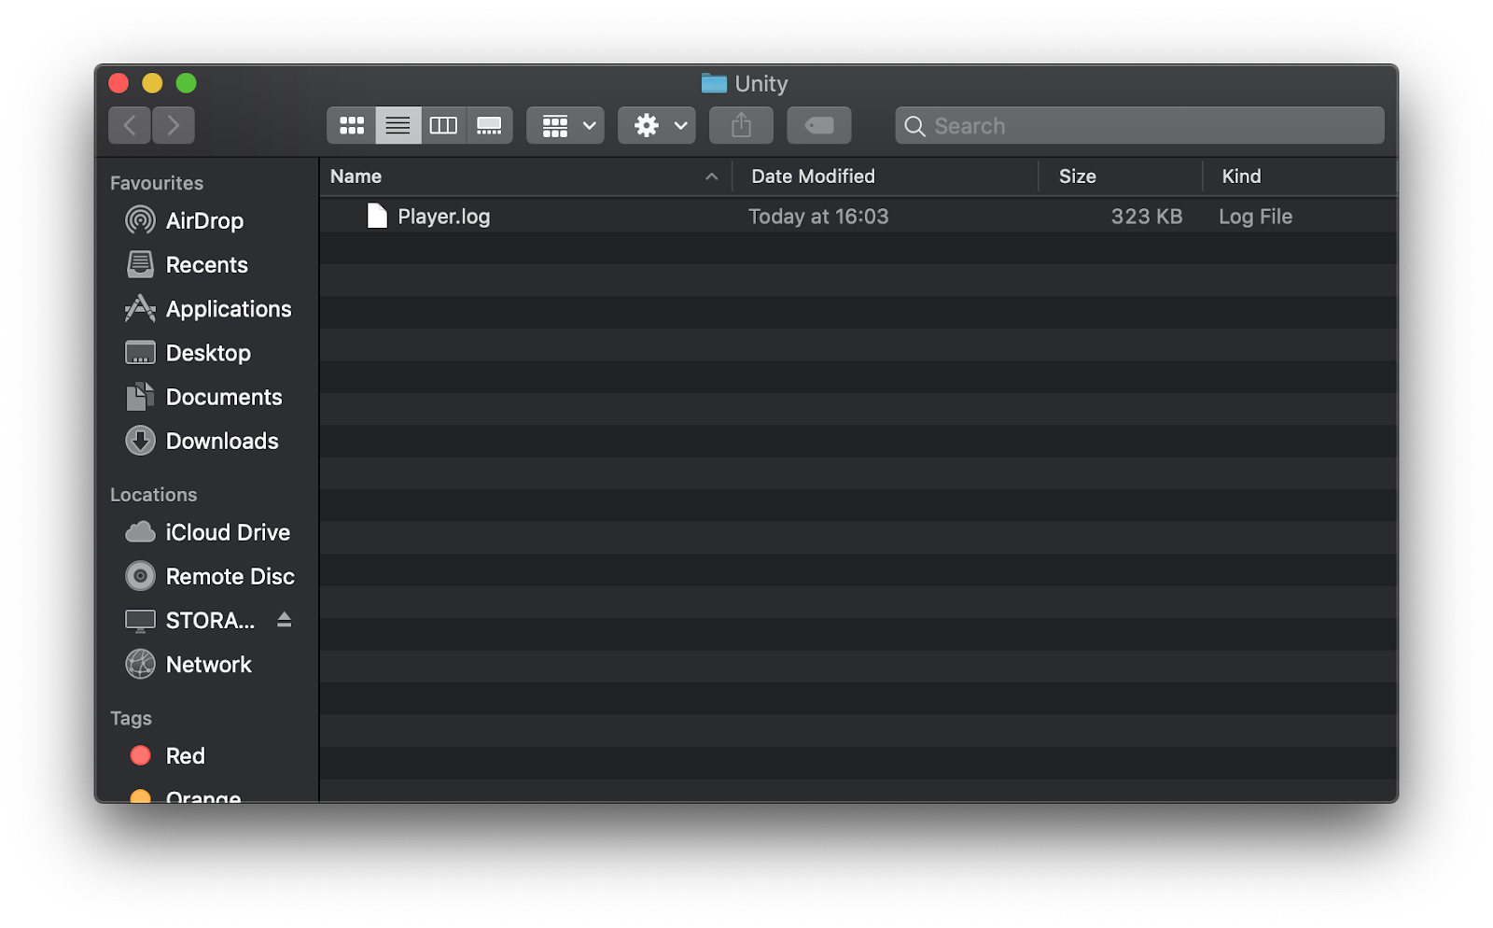Switch to icon view

(351, 124)
